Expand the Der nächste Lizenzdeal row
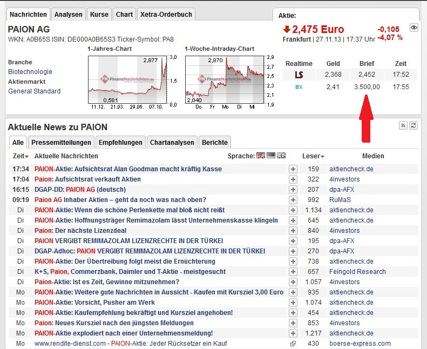The width and height of the screenshot is (427, 349). point(293,231)
